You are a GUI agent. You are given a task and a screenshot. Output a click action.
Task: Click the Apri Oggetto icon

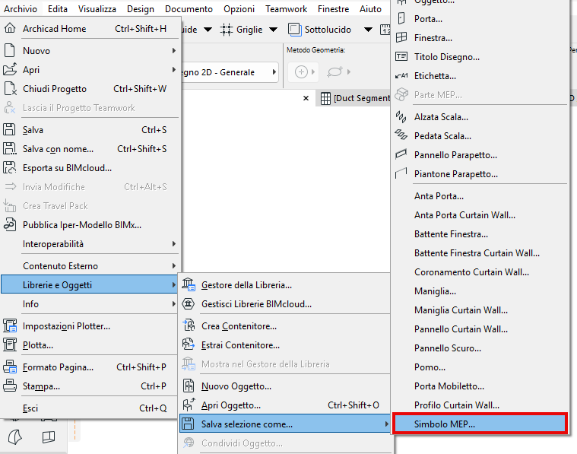189,405
